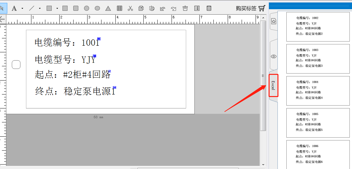Select the text tool A icon
Image resolution: width=352 pixels, height=169 pixels.
pos(14,9)
